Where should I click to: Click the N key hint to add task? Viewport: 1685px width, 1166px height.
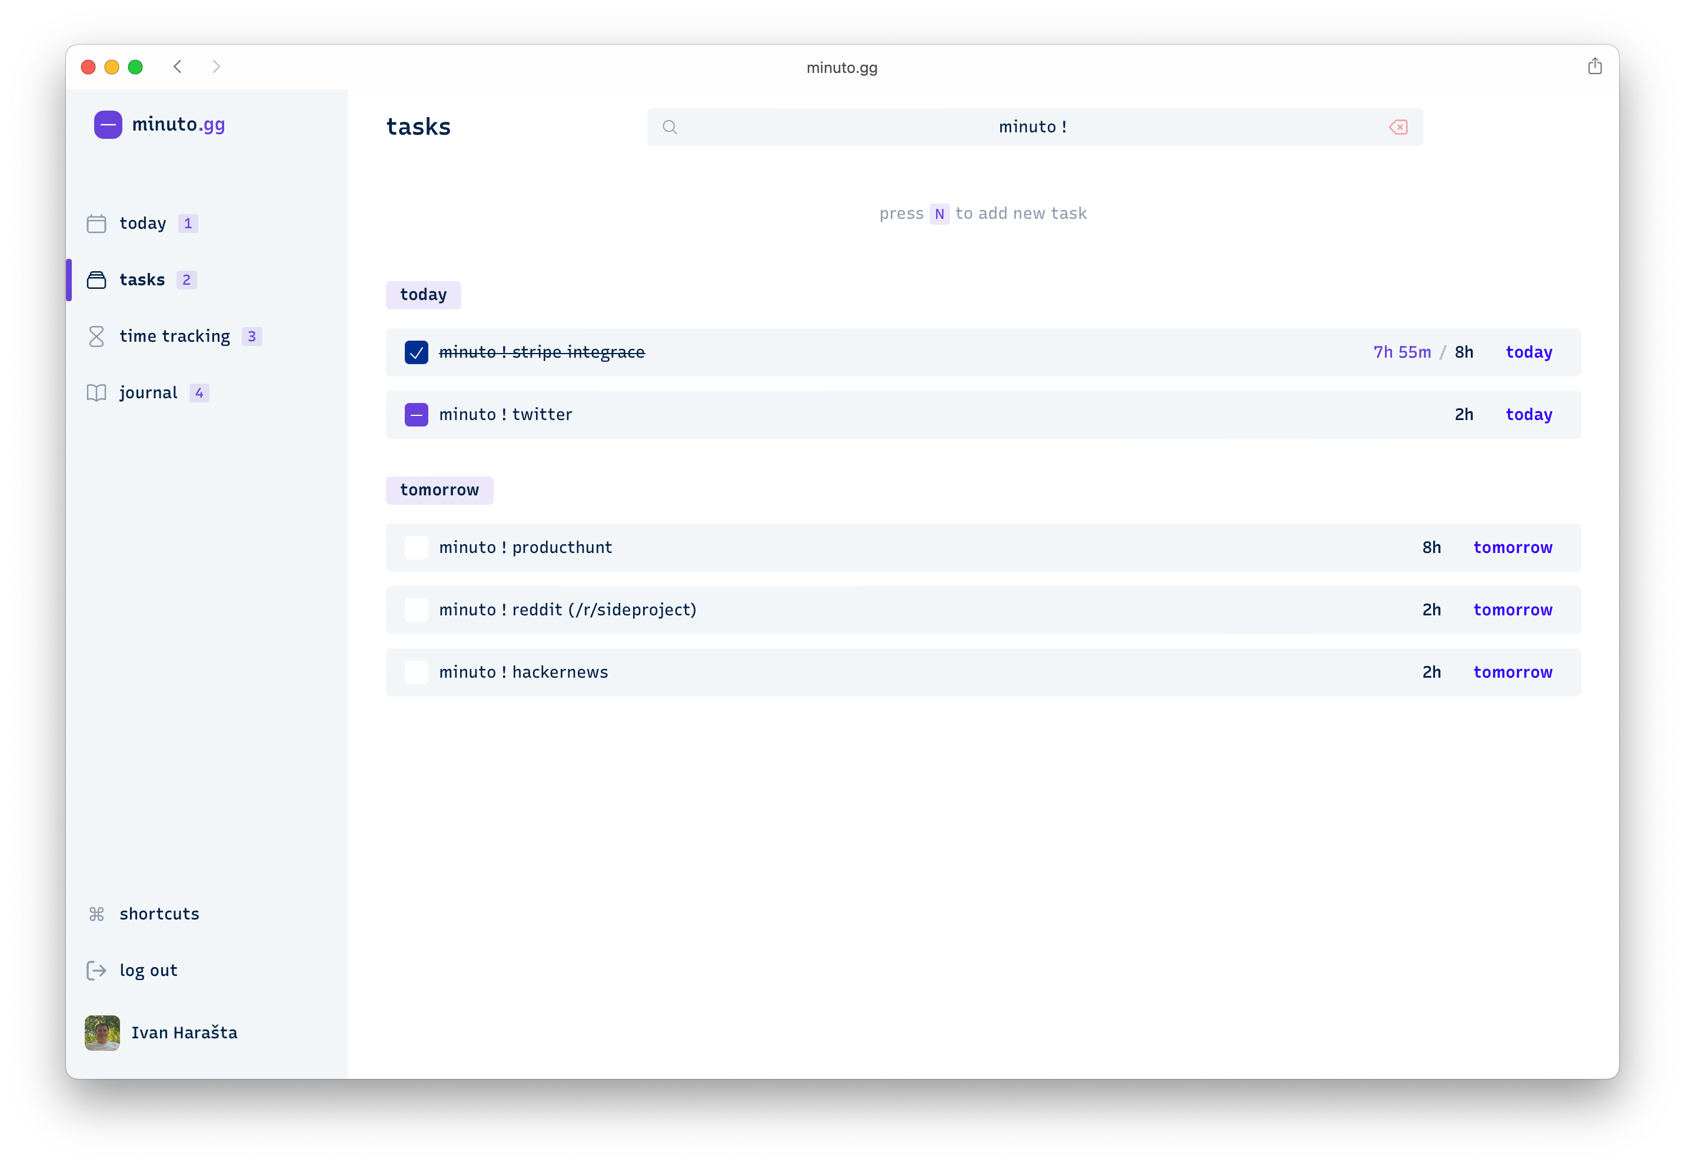pyautogui.click(x=940, y=214)
